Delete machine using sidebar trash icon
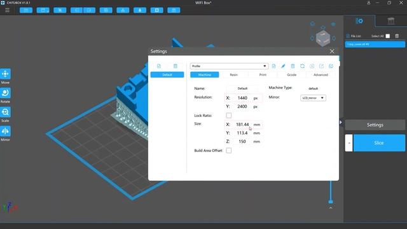This screenshot has width=407, height=229. point(176,66)
